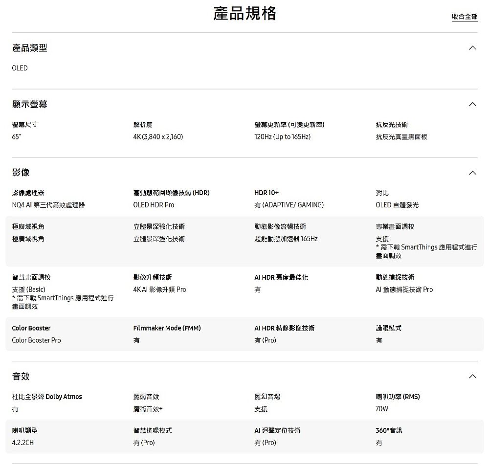This screenshot has width=489, height=469.
Task: Collapse the 音效 section chevron
Action: click(x=472, y=377)
